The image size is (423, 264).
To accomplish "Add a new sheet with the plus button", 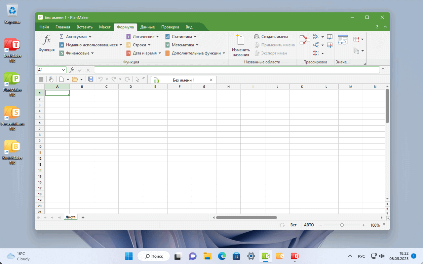I will click(83, 217).
